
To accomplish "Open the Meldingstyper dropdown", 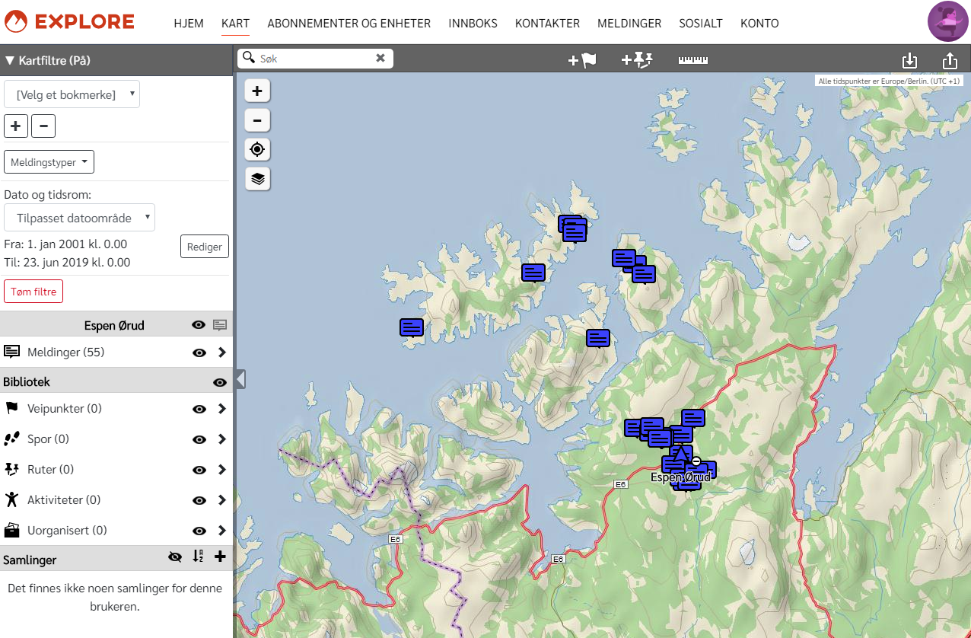I will [49, 162].
